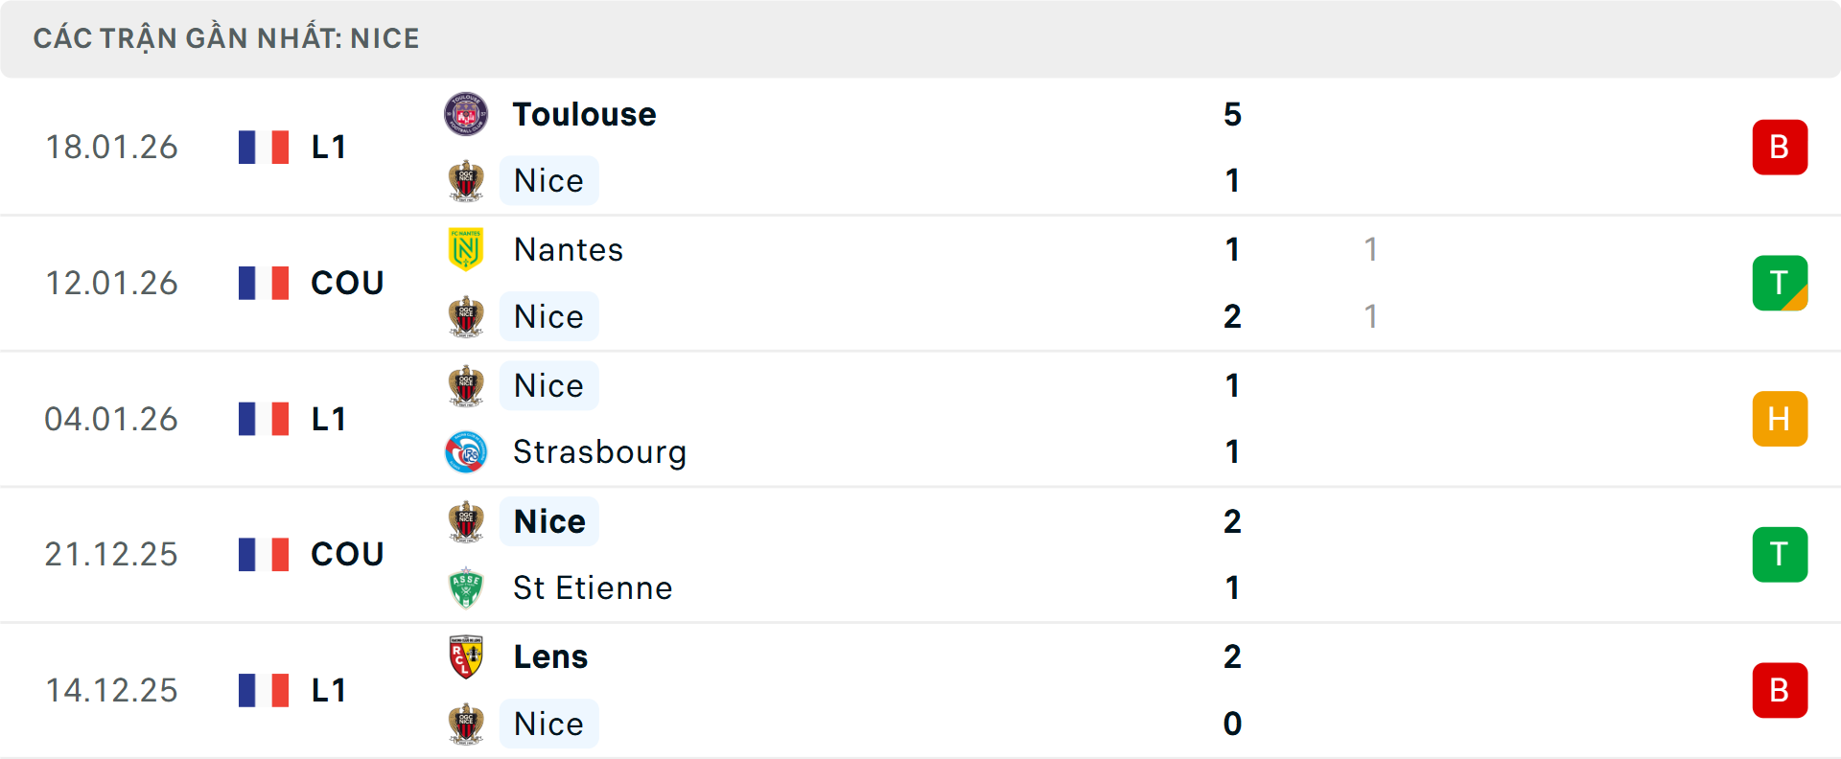The width and height of the screenshot is (1841, 759).
Task: Click red B badge for Lens match
Action: point(1779,690)
